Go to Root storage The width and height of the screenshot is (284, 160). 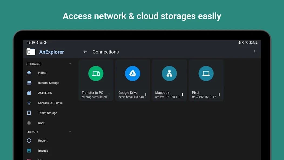click(x=41, y=123)
